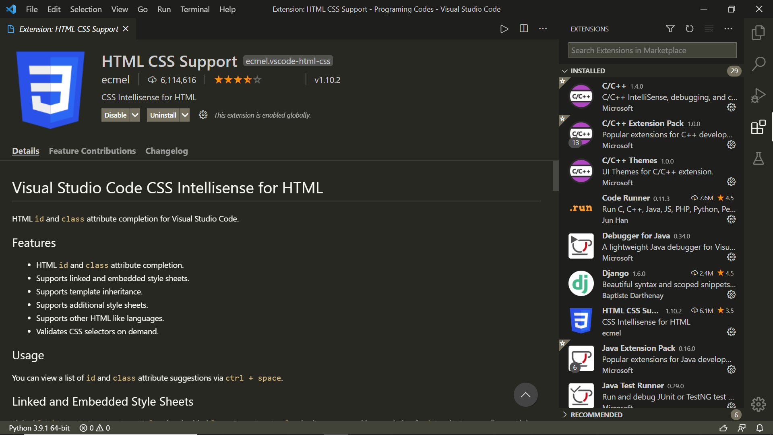Open the Selection menu

click(86, 9)
